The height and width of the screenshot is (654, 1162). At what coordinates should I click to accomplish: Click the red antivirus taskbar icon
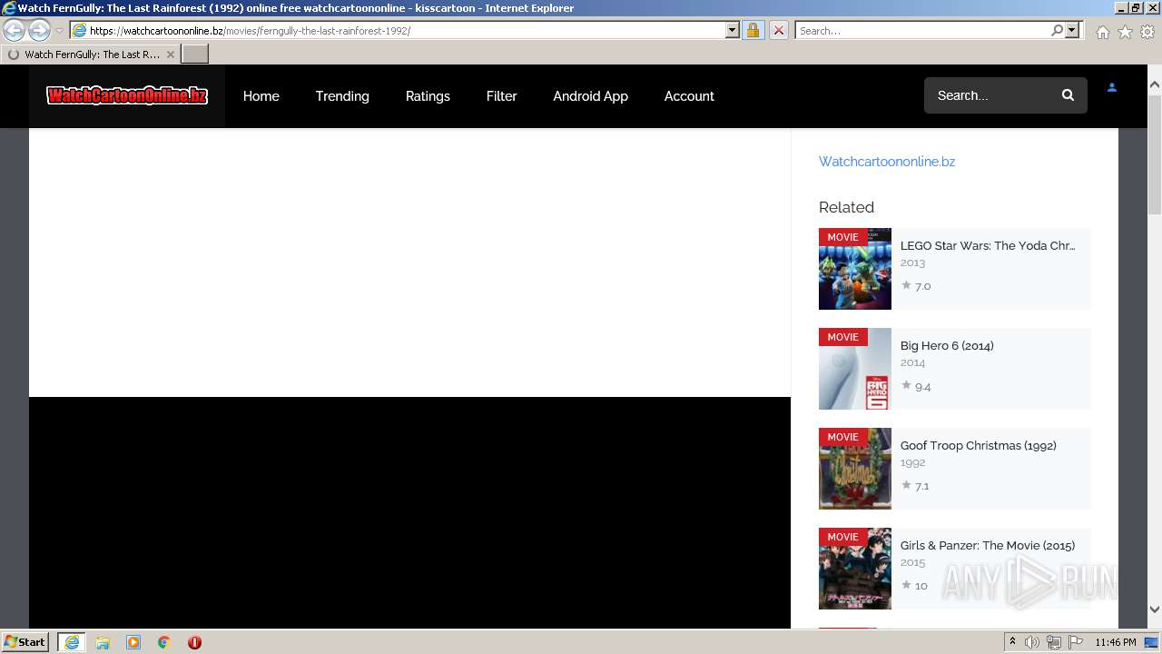tap(194, 642)
